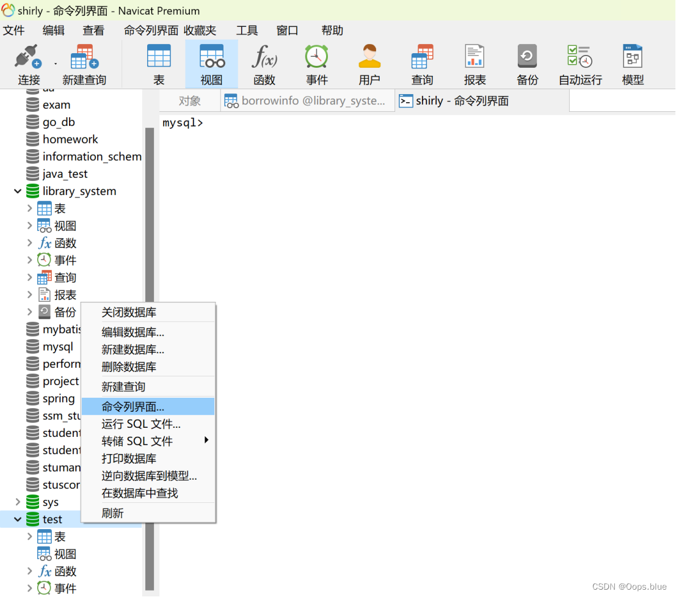This screenshot has width=676, height=597.
Task: Select homework database in tree
Action: [70, 139]
